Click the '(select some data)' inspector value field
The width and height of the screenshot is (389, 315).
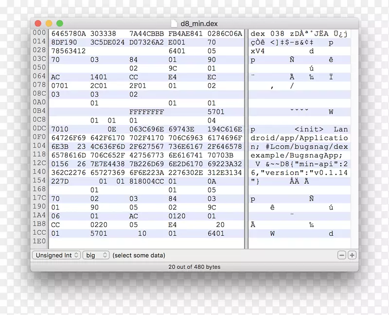[139, 255]
